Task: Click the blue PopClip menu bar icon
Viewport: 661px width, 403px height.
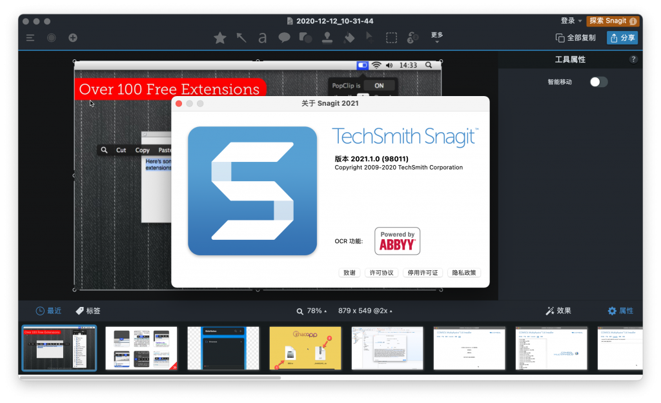Action: [x=362, y=65]
